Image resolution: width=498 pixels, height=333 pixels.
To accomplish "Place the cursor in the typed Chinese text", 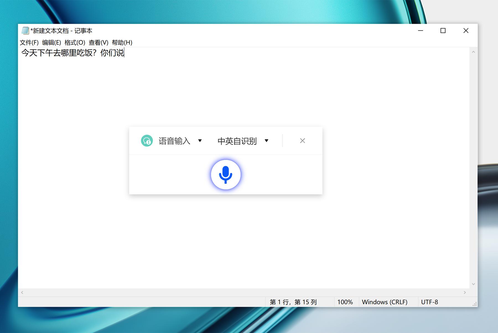I will (x=72, y=53).
